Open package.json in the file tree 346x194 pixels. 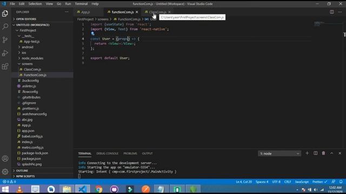click(31, 158)
